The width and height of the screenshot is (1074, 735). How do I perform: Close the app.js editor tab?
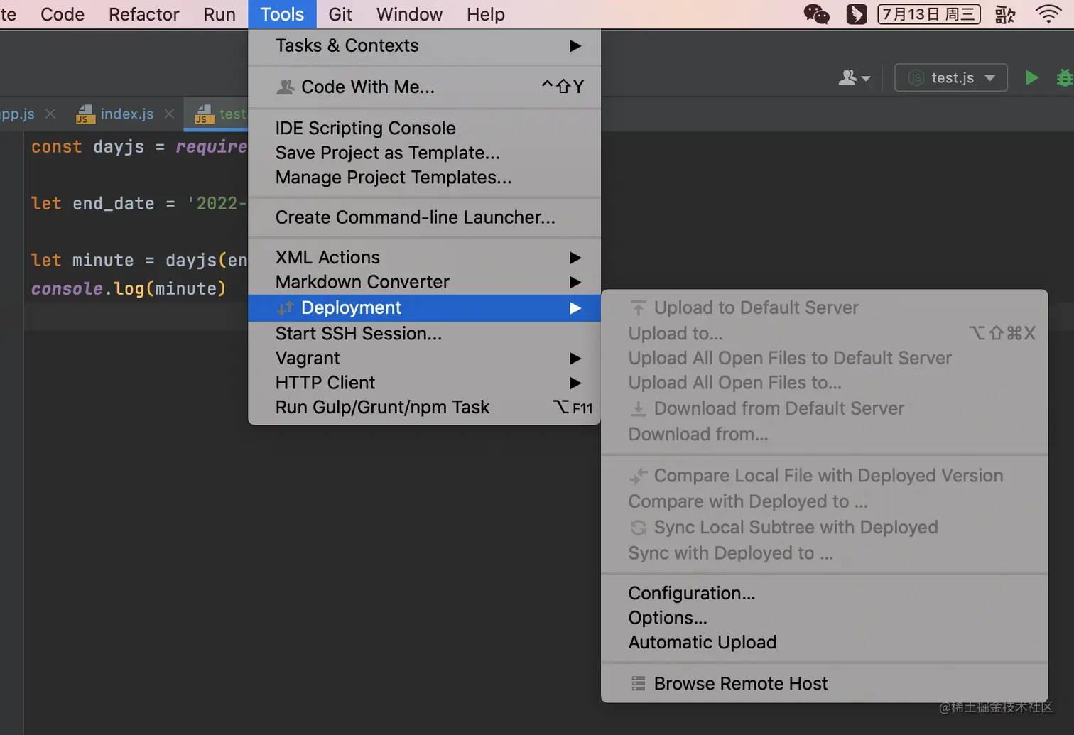(50, 114)
